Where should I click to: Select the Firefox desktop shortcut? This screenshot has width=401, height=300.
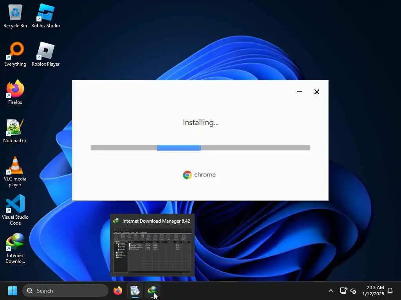(x=15, y=92)
